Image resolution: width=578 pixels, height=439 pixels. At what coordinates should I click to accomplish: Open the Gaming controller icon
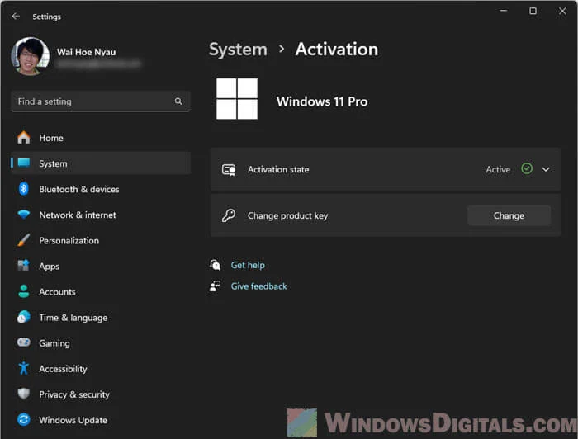pyautogui.click(x=24, y=342)
